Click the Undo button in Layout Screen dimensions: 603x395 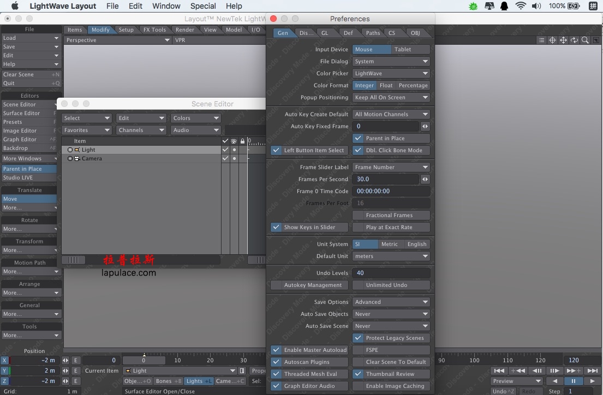[x=503, y=391]
